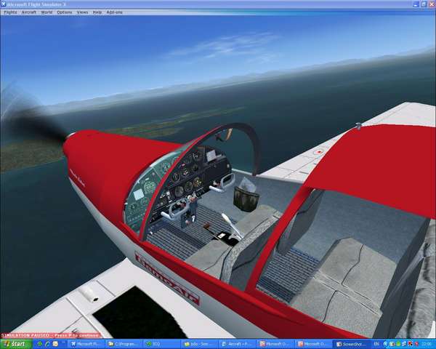The height and width of the screenshot is (349, 436).
Task: Click the system tray clock
Action: 427,344
